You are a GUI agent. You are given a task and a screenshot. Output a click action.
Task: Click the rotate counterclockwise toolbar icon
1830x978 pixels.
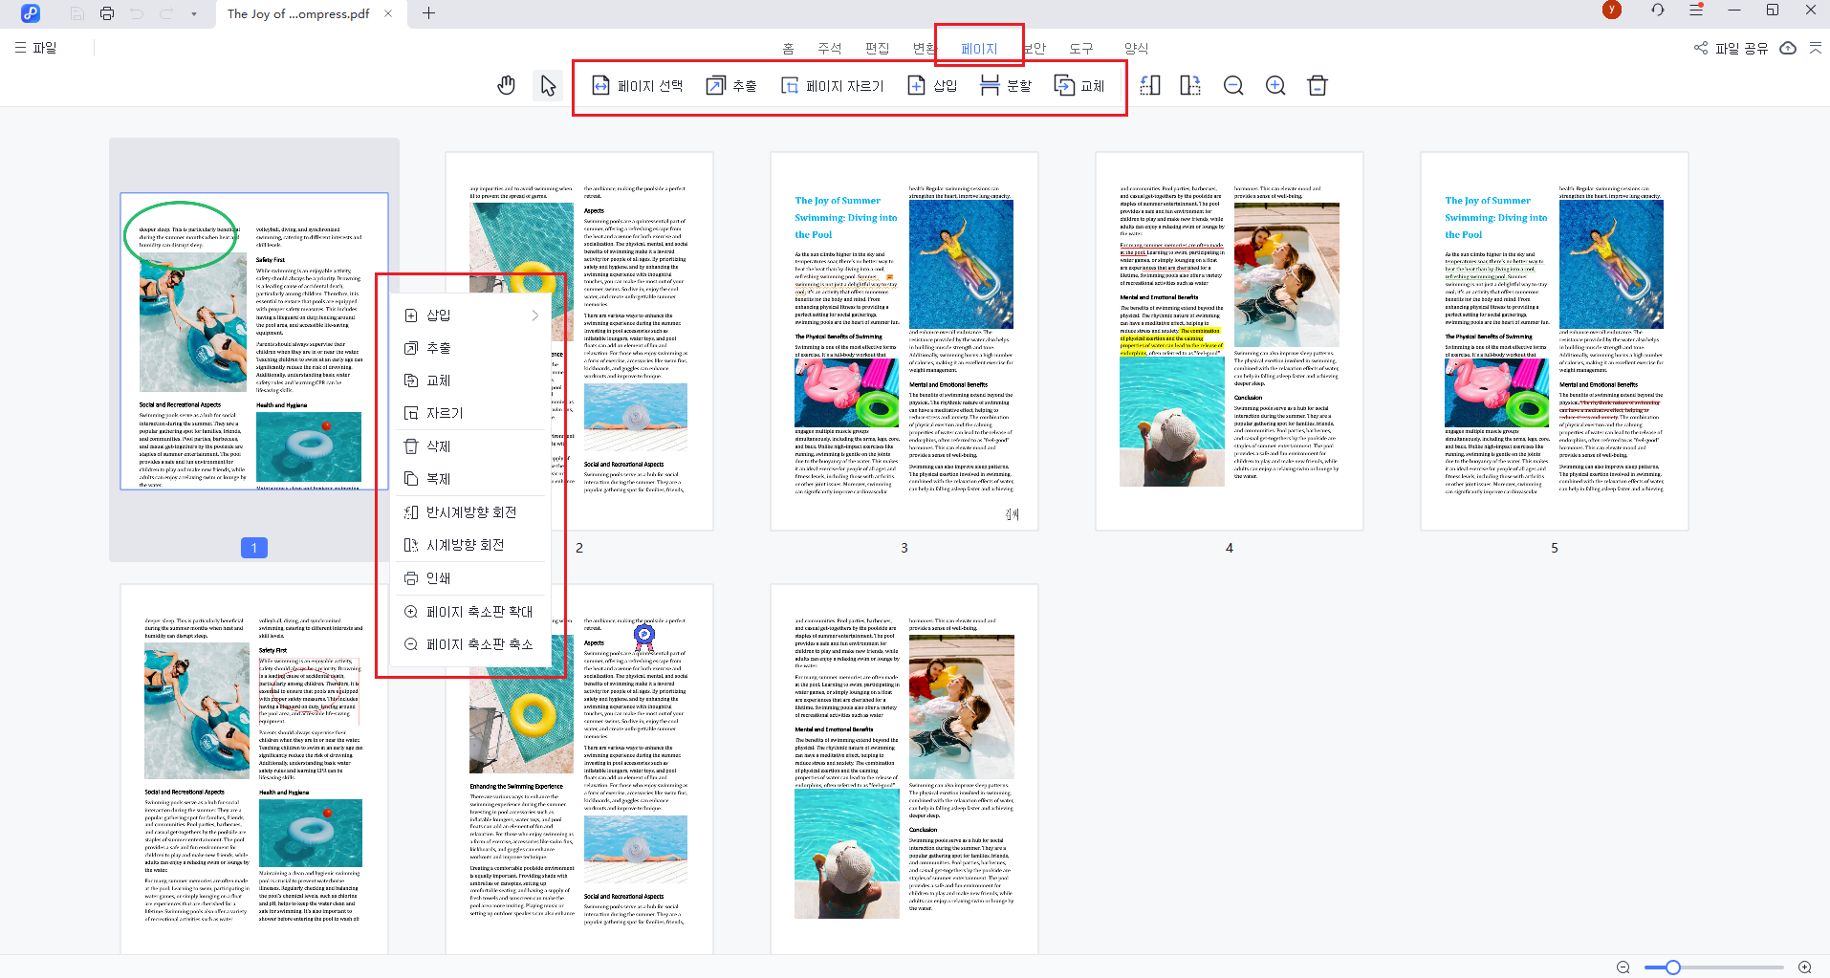coord(1150,86)
